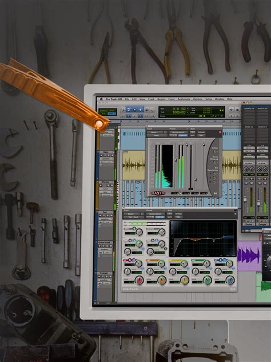
Task: Open the Track menu
Action: click(x=151, y=99)
